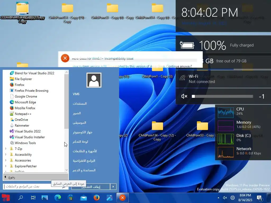Open البرامج الافتراضية (Default Programs)

84,161
